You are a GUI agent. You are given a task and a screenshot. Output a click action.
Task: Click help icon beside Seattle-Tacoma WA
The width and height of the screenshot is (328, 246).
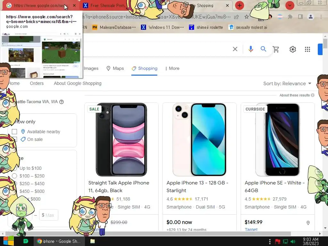click(61, 102)
